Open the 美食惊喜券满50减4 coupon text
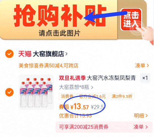The image size is (154, 137). (48, 66)
